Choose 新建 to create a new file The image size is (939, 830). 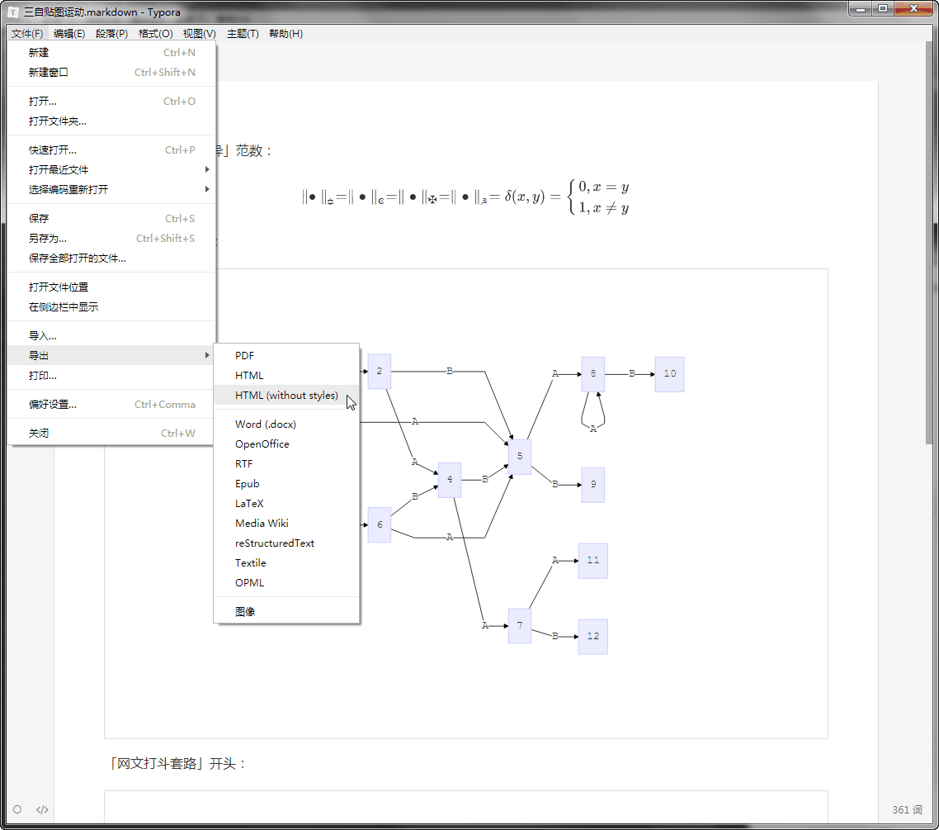click(x=111, y=53)
